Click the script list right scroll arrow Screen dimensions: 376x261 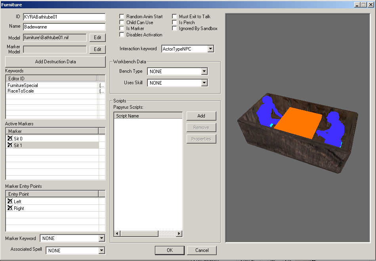179,233
